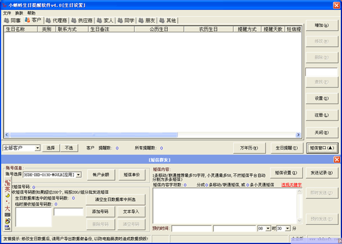Select the 客户 tab
The width and height of the screenshot is (342, 244).
pyautogui.click(x=33, y=20)
